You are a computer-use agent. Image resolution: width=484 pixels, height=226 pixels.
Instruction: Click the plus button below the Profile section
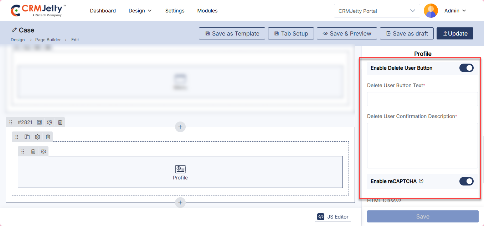180,203
